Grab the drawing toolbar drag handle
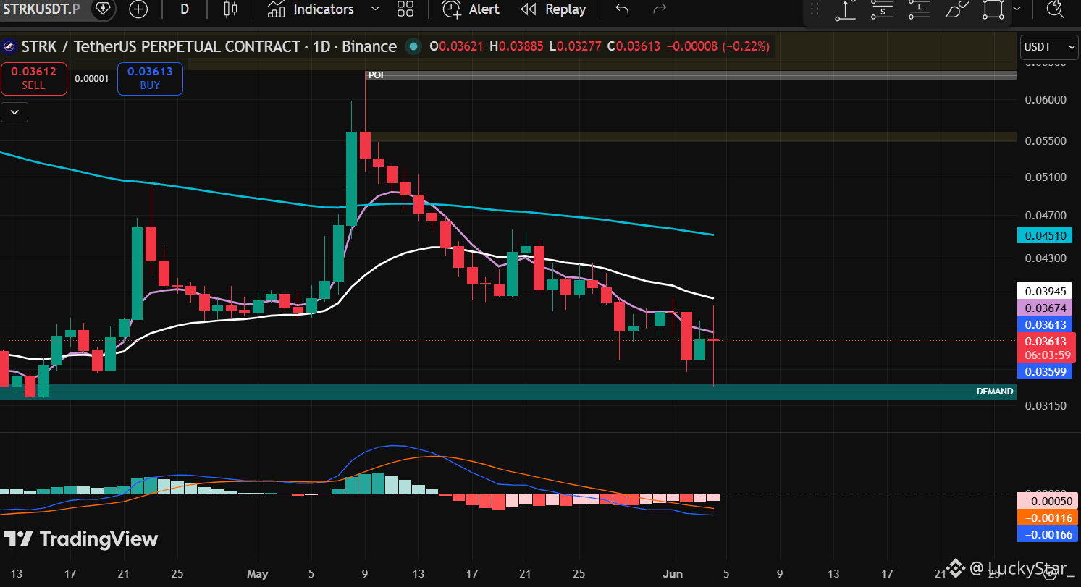1081x587 pixels. pos(815,9)
